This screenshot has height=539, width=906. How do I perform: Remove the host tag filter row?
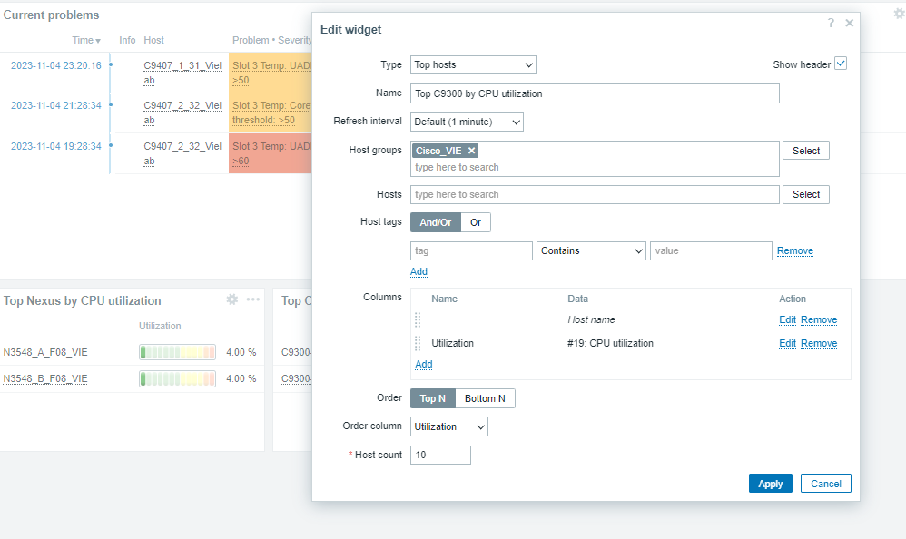point(795,250)
